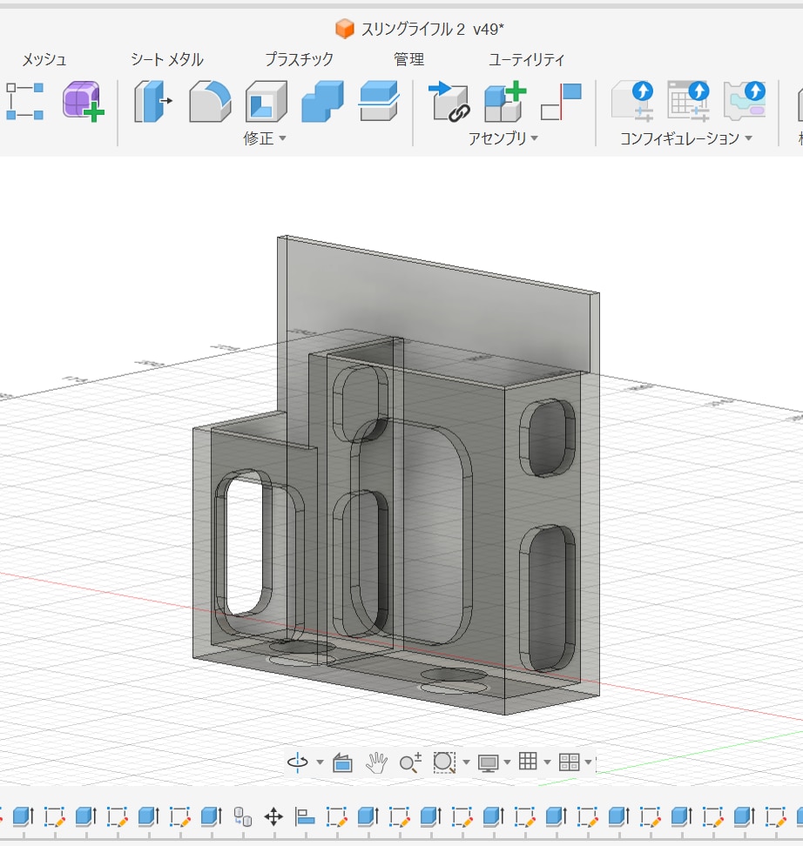The width and height of the screenshot is (803, 846).
Task: Select the copy bodies cylinder timeline feature
Action: pyautogui.click(x=242, y=817)
